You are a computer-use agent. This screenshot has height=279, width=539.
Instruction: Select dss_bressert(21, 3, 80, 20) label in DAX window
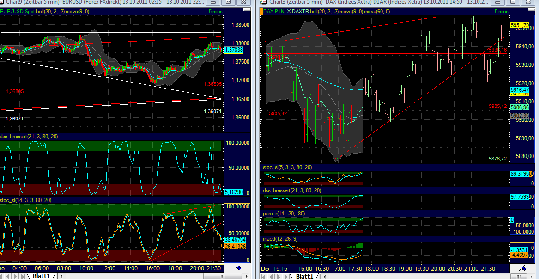(292, 190)
